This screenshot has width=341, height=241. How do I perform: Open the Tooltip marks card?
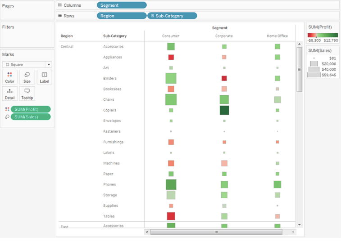(27, 94)
